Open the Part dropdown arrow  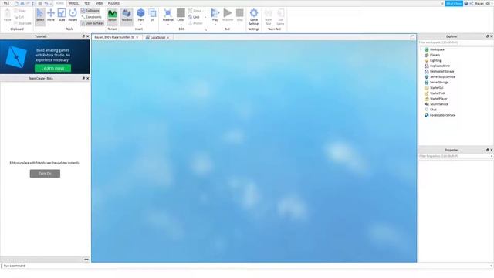click(140, 25)
